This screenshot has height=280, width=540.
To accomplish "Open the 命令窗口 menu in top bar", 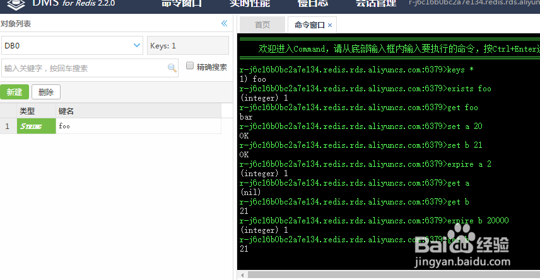I will (x=182, y=4).
